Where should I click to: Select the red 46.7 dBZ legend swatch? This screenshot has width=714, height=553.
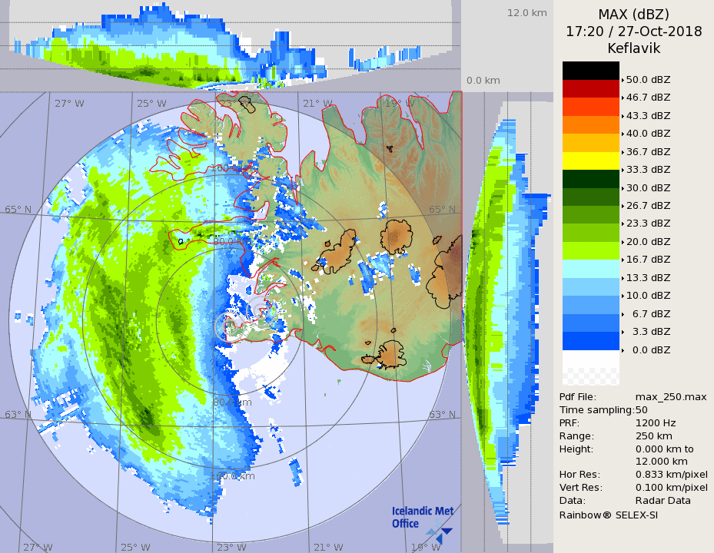pos(590,88)
